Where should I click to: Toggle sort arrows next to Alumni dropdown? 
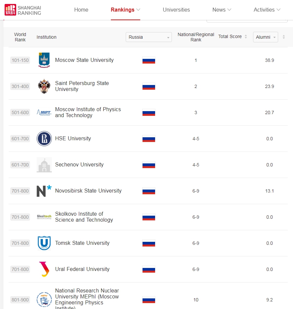coord(283,37)
